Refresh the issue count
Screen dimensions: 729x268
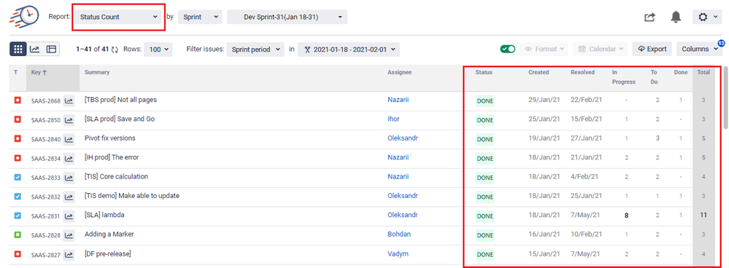[x=115, y=49]
